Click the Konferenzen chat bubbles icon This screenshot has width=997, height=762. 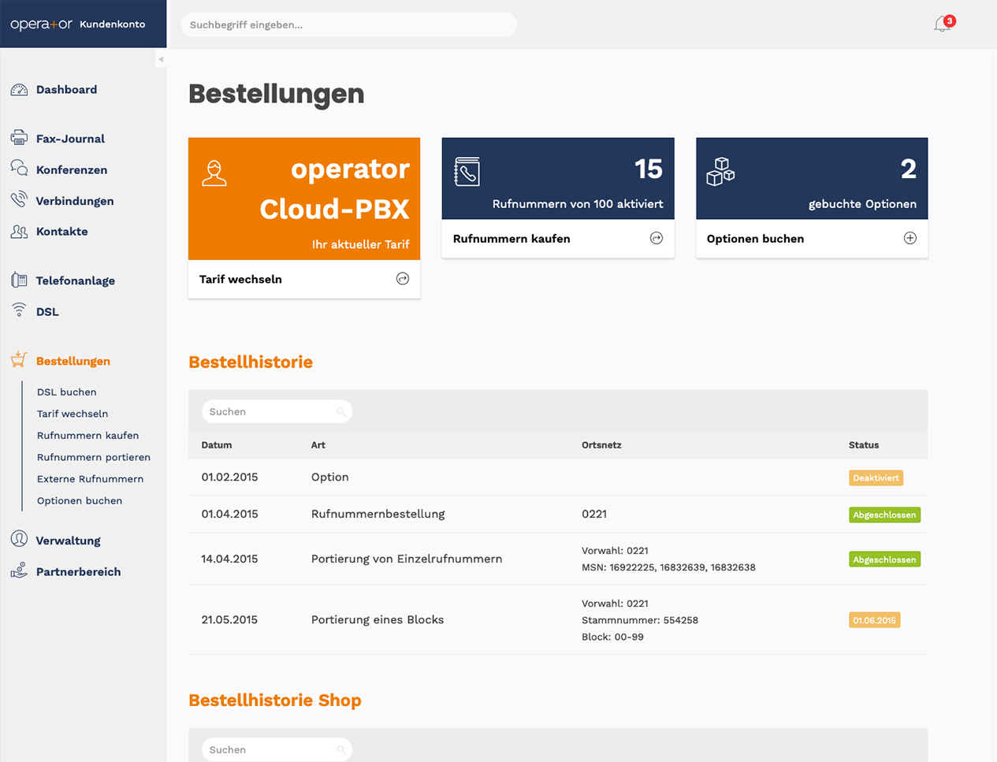pyautogui.click(x=19, y=169)
